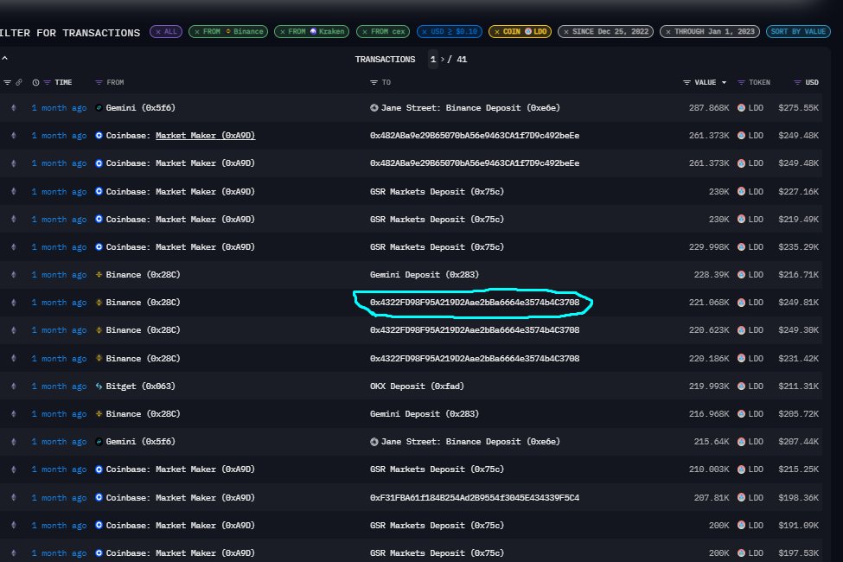Toggle the clock time-format icon in header
843x562 pixels.
coord(35,82)
